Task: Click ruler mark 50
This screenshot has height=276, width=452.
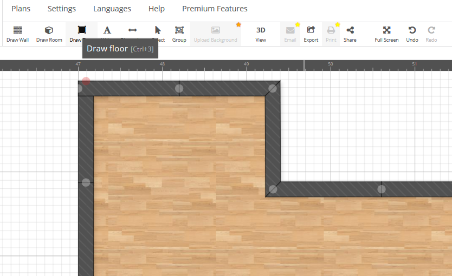Action: 331,64
